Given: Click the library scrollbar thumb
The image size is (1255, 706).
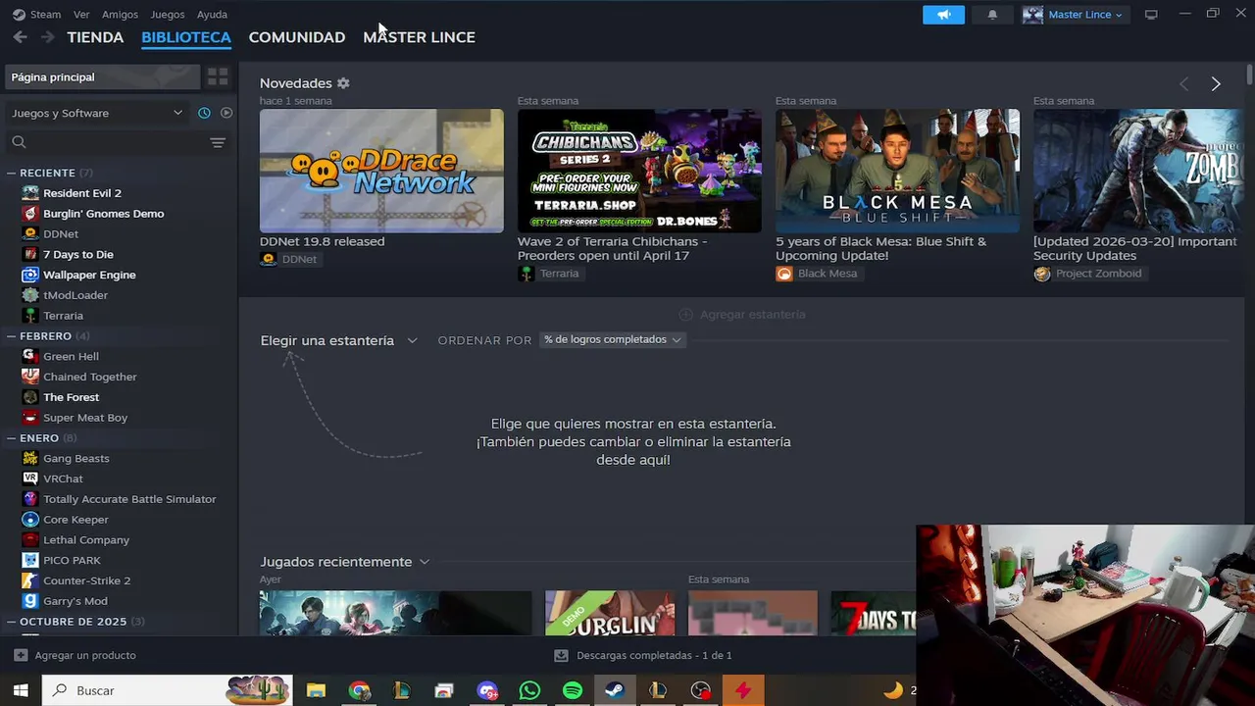Looking at the screenshot, I should click(x=1249, y=75).
